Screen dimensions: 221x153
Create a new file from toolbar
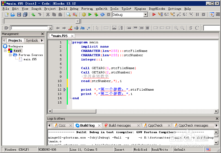click(7, 15)
